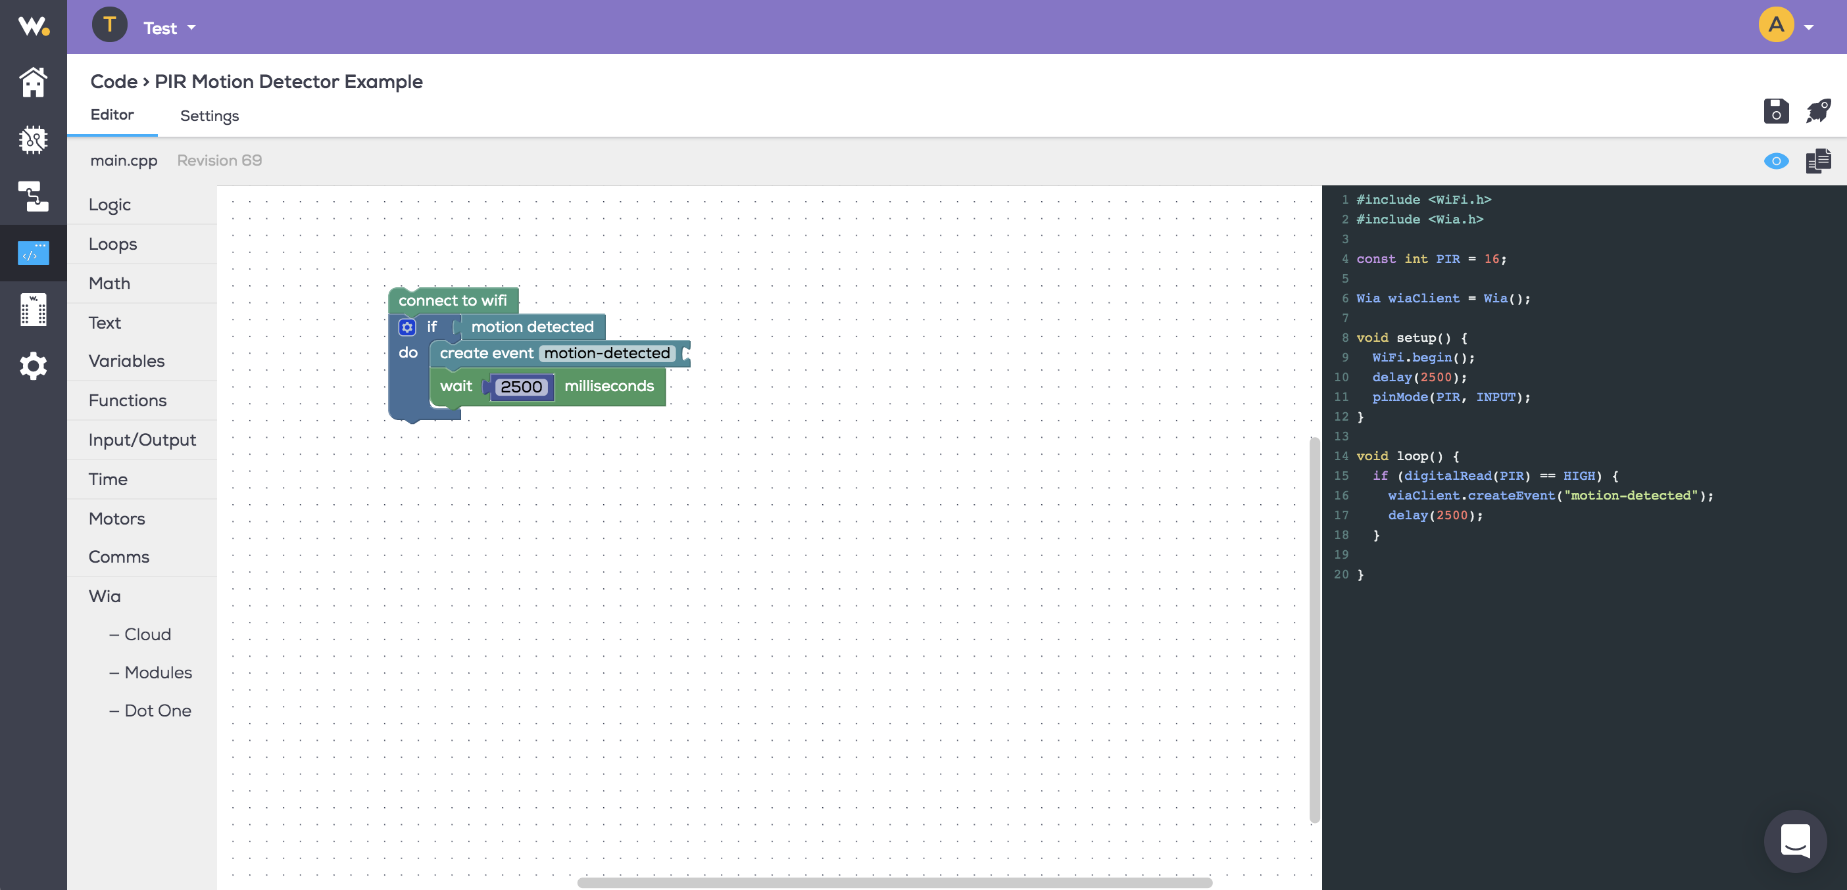Click the #include <WiFi.h> code line
The width and height of the screenshot is (1847, 890).
tap(1423, 199)
